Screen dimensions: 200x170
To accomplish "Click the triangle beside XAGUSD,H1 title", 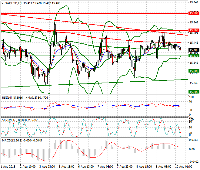I will (x=3, y=3).
